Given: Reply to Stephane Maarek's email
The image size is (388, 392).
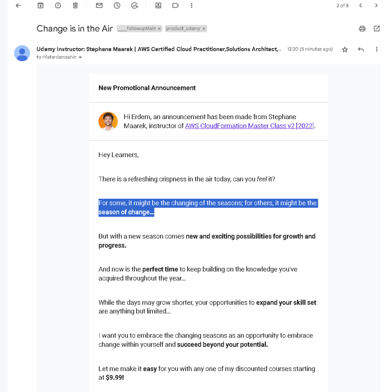Looking at the screenshot, I should [x=360, y=49].
